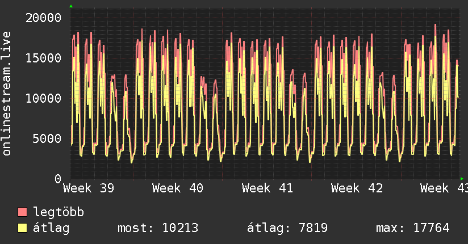468x244 pixels.
Task: Click the max: 17764 statistic
Action: pos(413,228)
